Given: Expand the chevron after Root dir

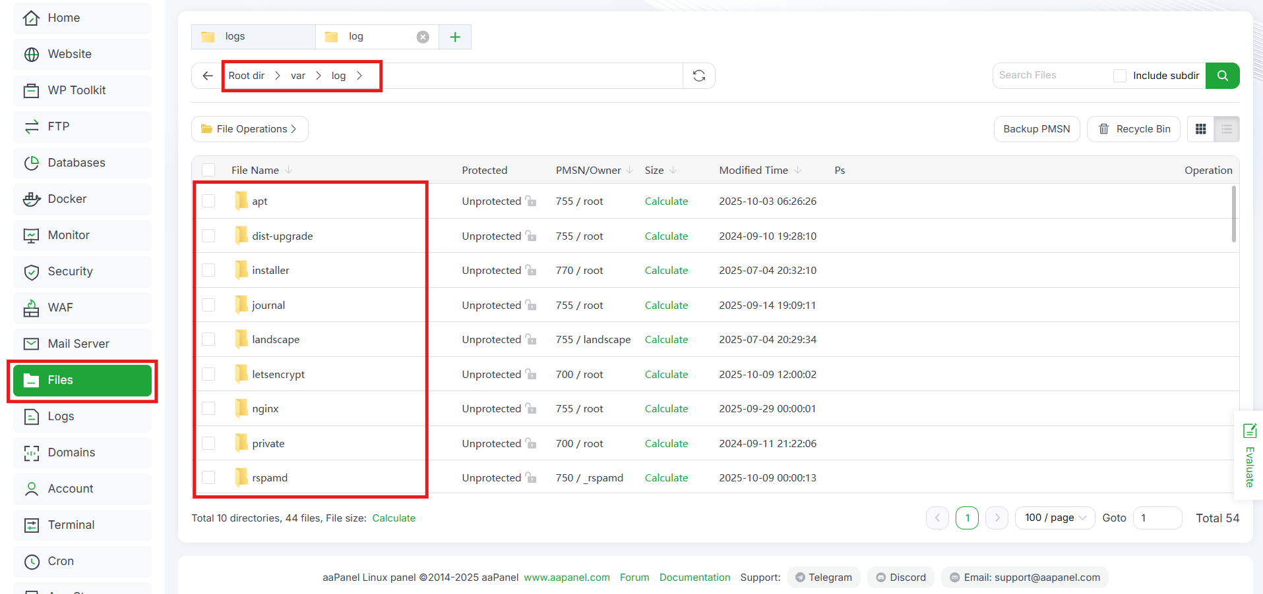Looking at the screenshot, I should coord(278,76).
